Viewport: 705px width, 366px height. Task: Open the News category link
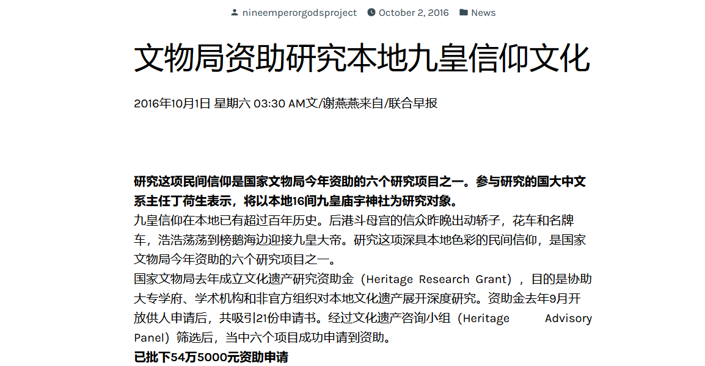coord(483,13)
